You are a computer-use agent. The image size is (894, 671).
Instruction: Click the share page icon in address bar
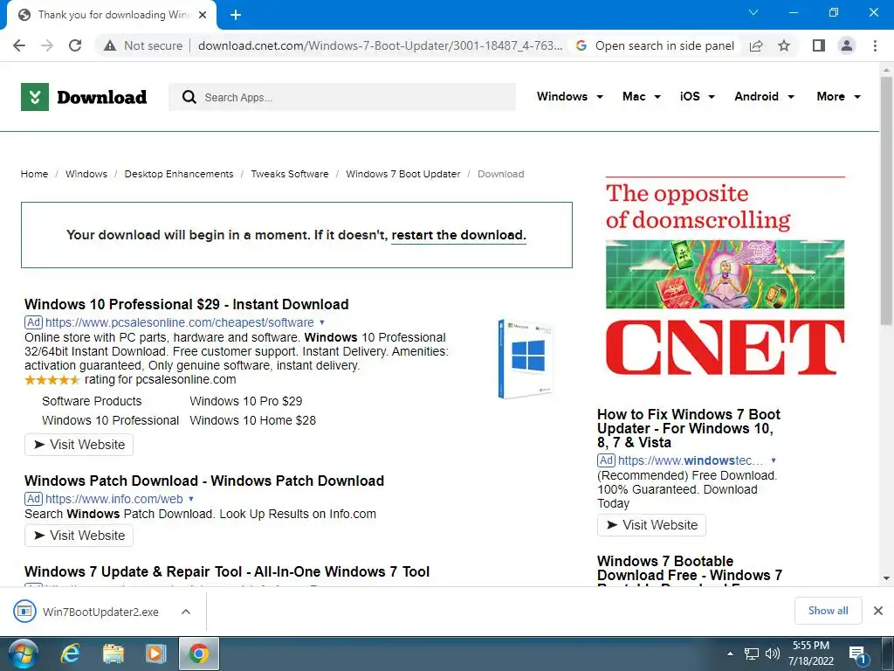(756, 45)
